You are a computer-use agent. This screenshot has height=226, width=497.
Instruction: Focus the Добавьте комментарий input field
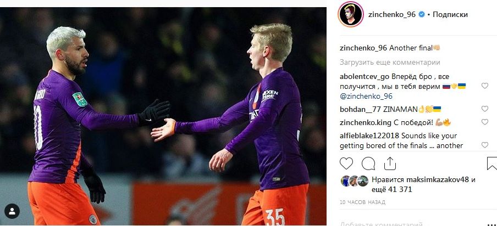(x=412, y=223)
